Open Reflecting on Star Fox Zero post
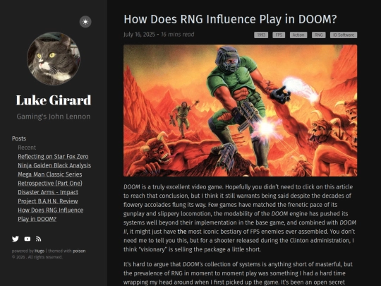Viewport: 381px width, 286px height. pos(53,156)
